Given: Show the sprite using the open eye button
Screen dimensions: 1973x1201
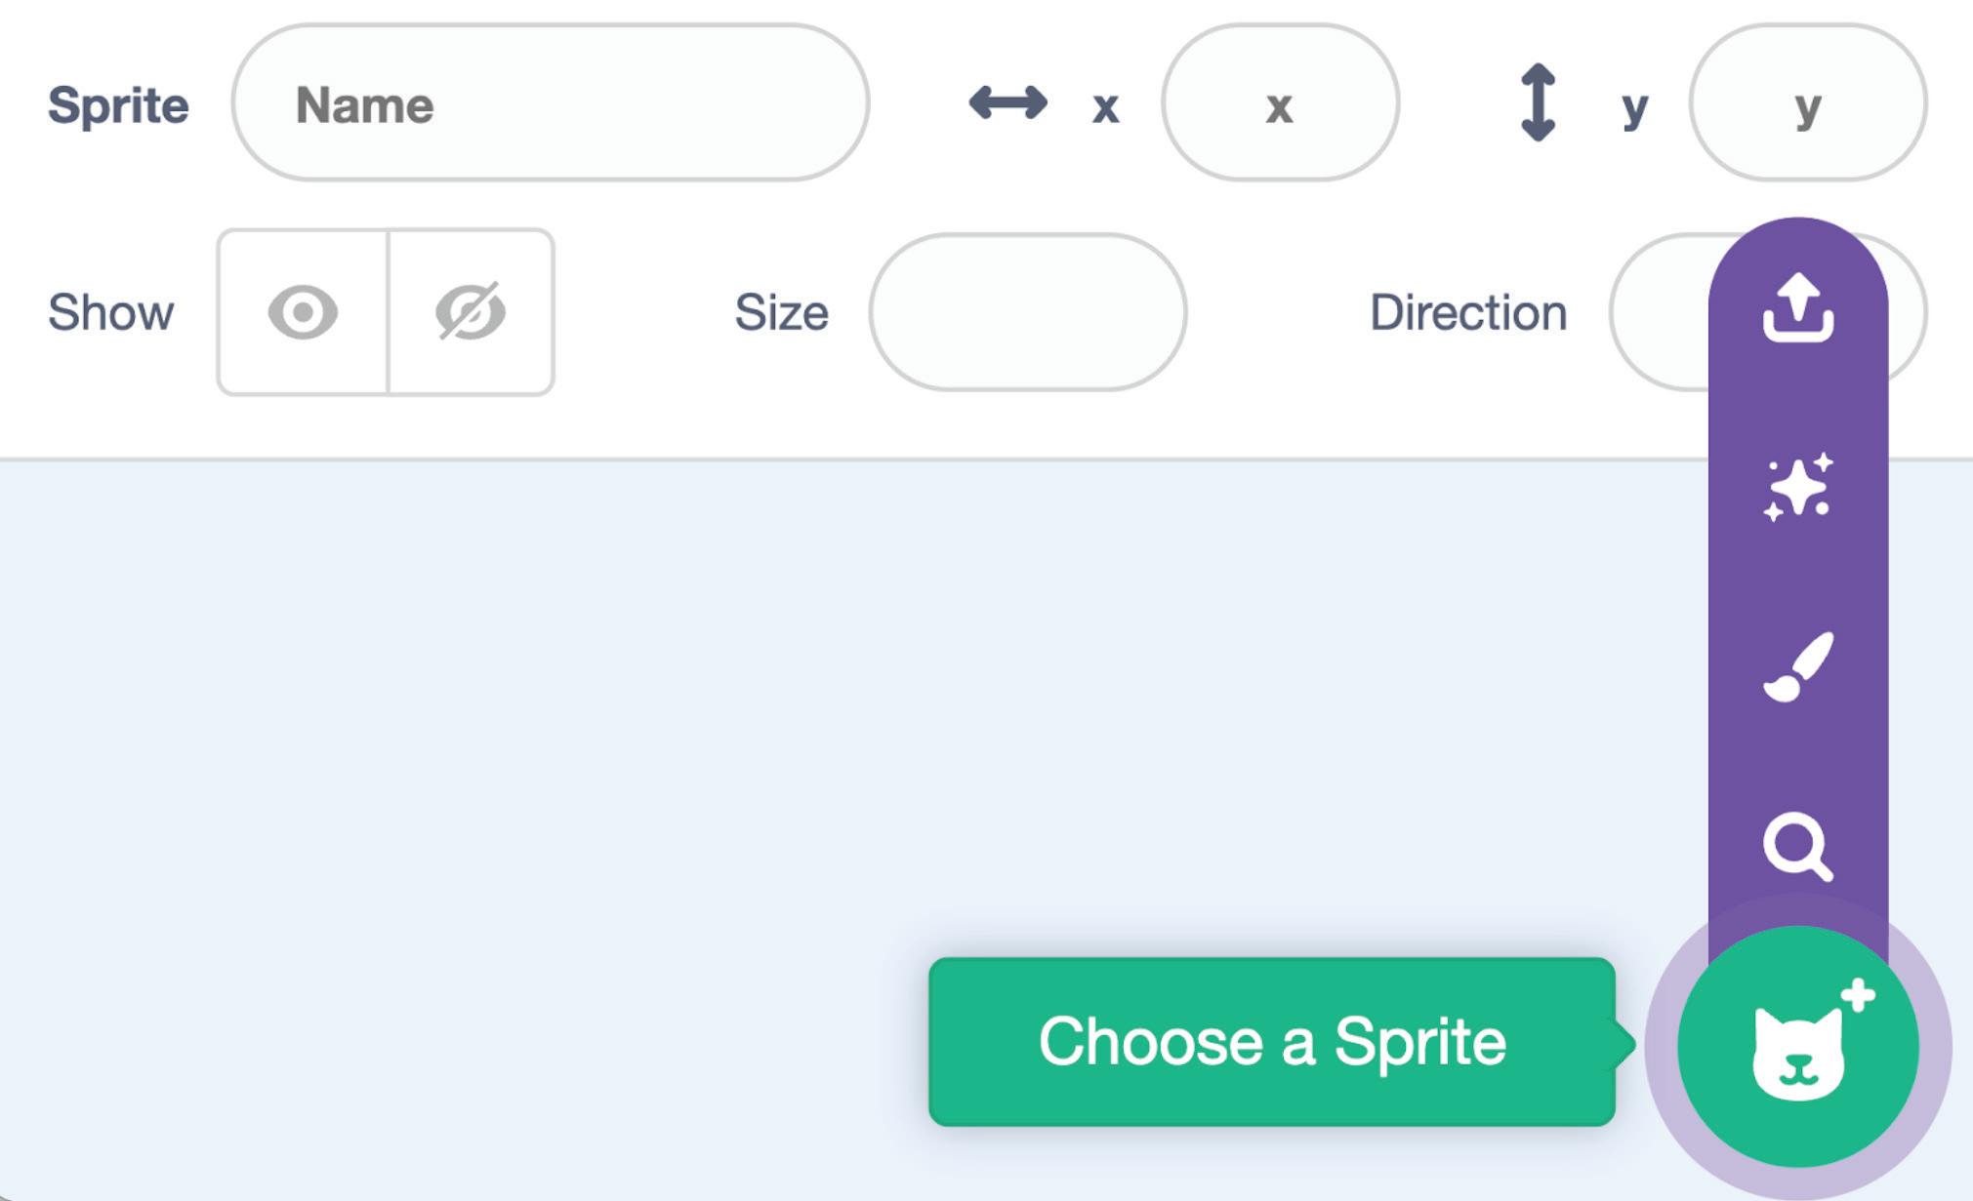Looking at the screenshot, I should (303, 312).
